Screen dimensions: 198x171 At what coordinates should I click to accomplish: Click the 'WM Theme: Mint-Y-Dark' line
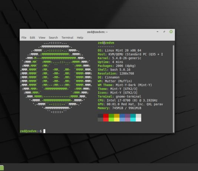125,85
